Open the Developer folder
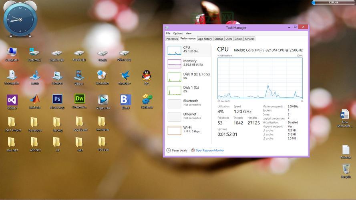Image resolution: width=356 pixels, height=200 pixels. pos(35,124)
